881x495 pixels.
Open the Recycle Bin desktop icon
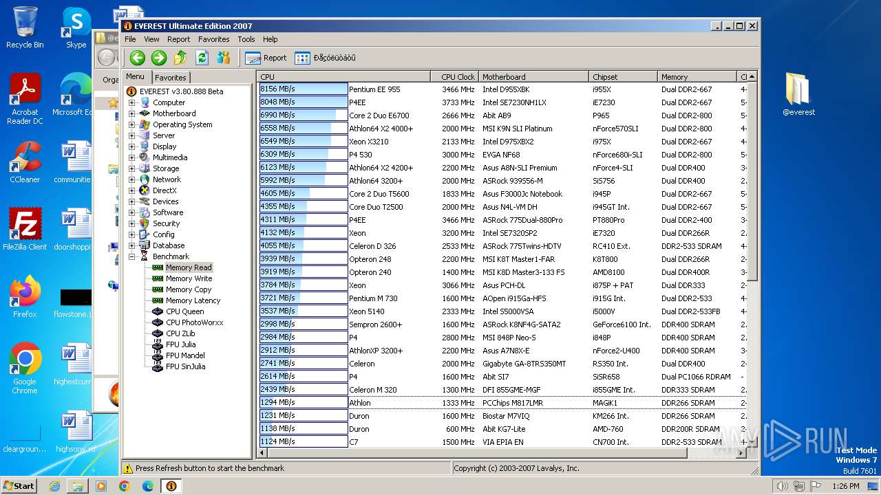click(x=25, y=28)
